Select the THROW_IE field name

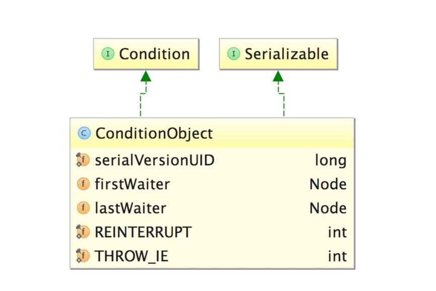click(131, 256)
